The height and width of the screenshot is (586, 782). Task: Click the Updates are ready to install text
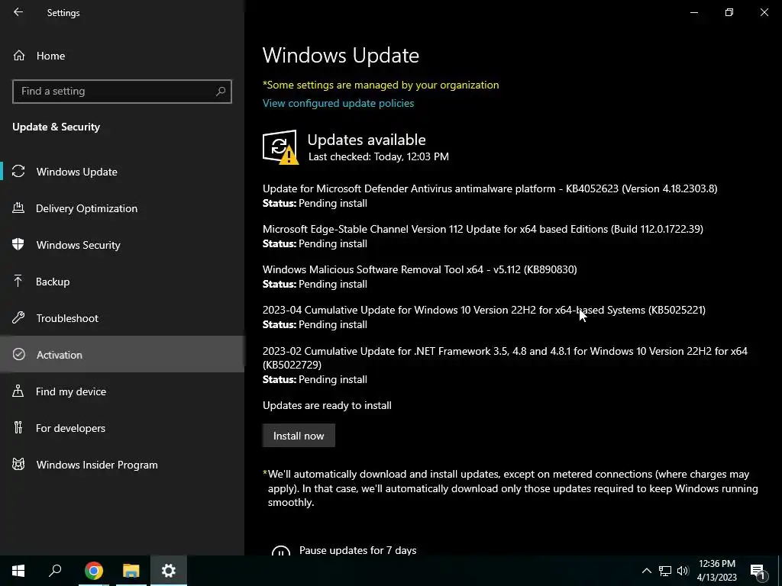327,405
